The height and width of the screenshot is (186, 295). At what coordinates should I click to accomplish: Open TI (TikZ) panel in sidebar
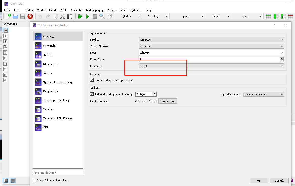click(x=5, y=64)
